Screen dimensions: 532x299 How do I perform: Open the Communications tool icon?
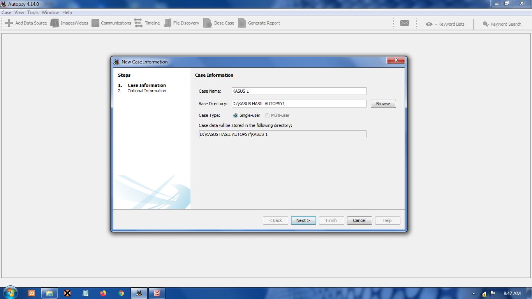pyautogui.click(x=95, y=23)
